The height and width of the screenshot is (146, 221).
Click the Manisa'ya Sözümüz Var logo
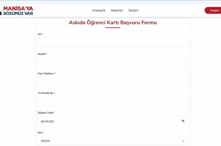pos(16,11)
